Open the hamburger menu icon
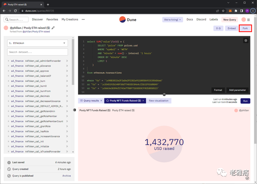The height and width of the screenshot is (184, 257). (249, 20)
